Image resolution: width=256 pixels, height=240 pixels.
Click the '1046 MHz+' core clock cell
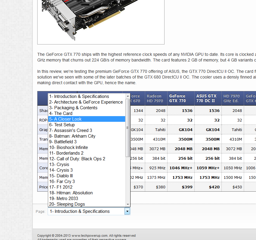coord(181,168)
